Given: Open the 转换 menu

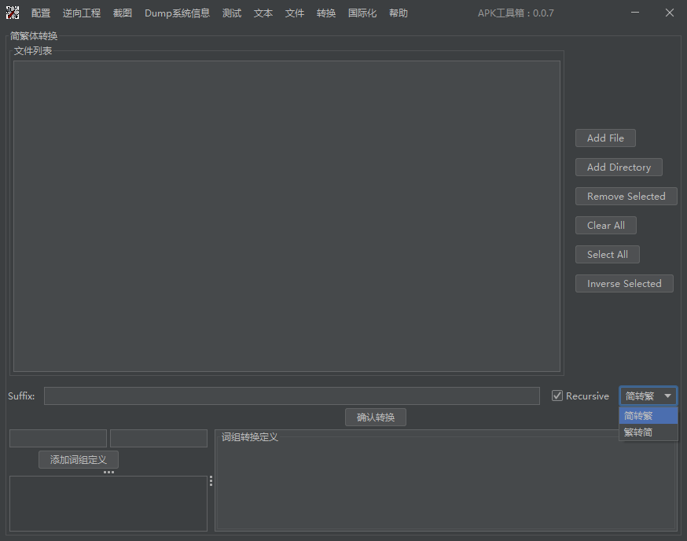Looking at the screenshot, I should click(x=326, y=13).
